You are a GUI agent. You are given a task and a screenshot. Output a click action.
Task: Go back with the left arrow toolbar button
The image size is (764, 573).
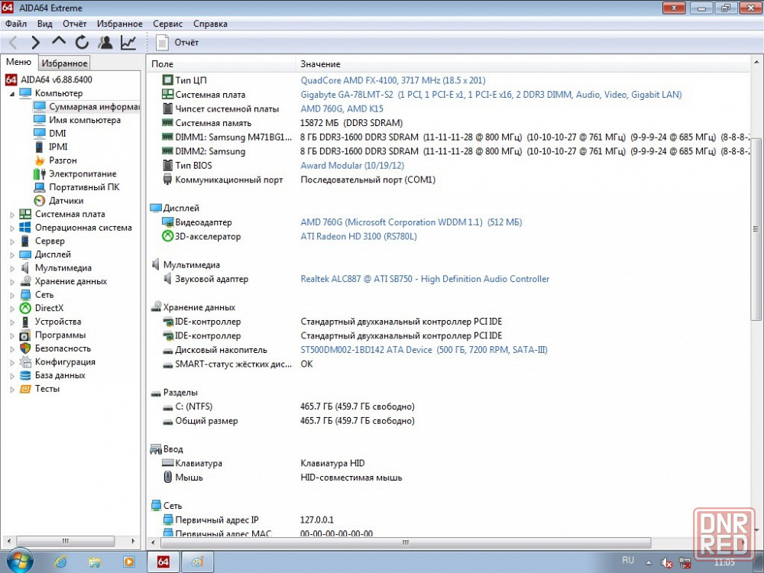coord(13,43)
